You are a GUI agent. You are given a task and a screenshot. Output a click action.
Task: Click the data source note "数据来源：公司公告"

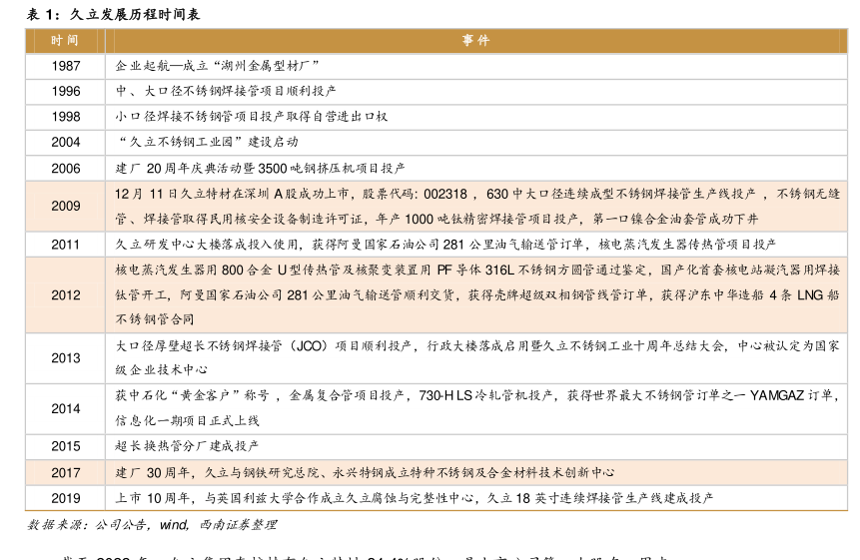coord(88,525)
